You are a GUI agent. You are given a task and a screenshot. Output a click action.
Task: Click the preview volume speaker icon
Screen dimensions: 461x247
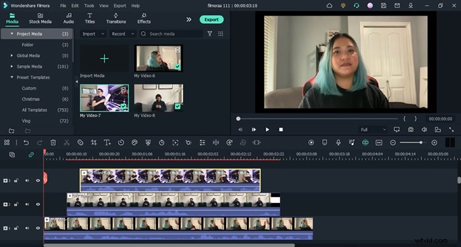(x=424, y=129)
